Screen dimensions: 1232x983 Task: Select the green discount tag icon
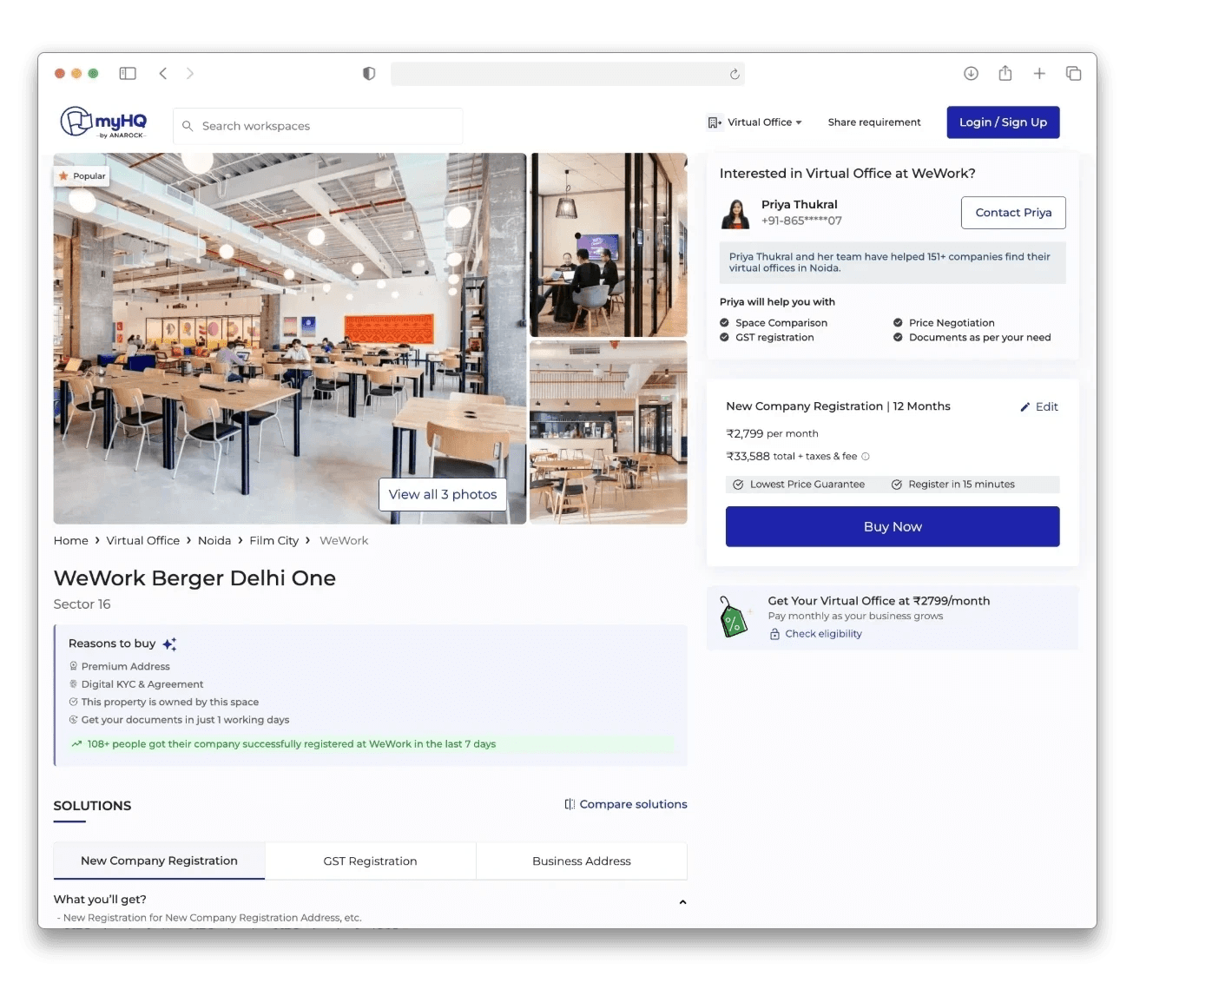733,617
